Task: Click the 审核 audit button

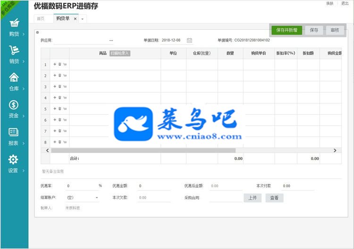Action: 335,30
